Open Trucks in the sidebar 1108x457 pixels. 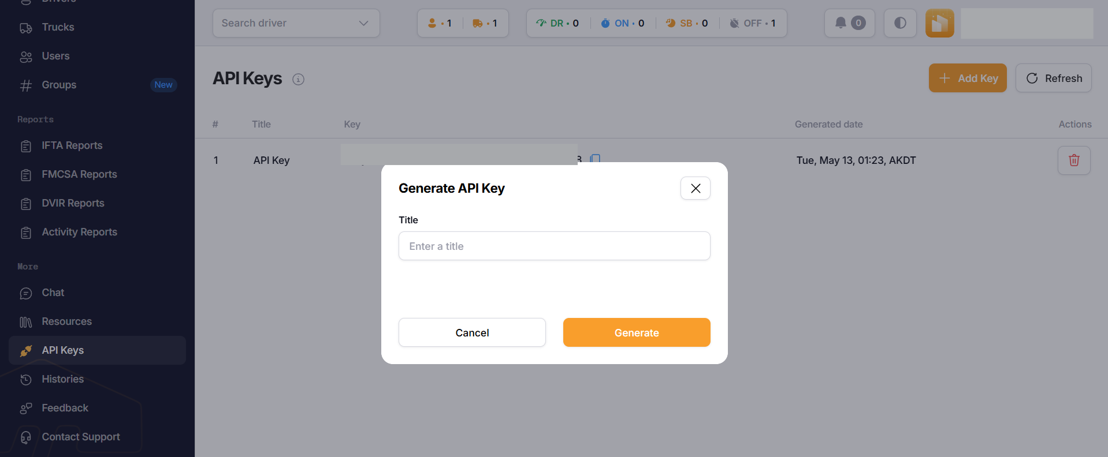(58, 27)
